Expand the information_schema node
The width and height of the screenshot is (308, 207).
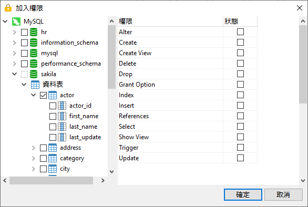(x=15, y=43)
